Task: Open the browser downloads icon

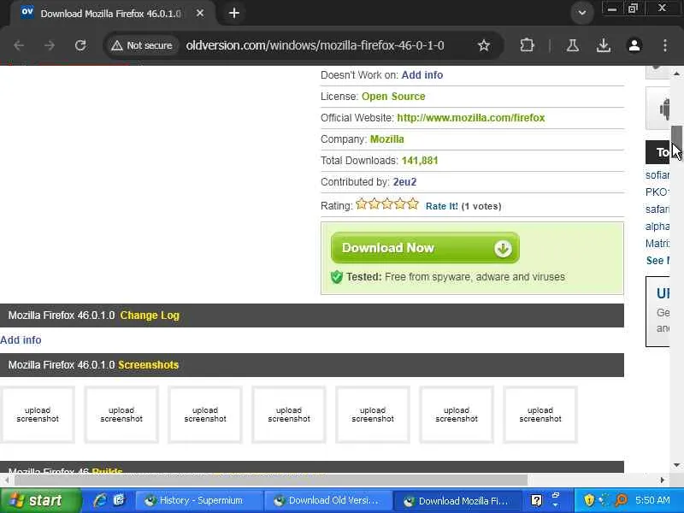Action: click(x=604, y=45)
